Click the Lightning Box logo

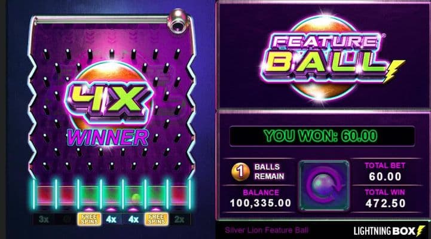tap(389, 231)
